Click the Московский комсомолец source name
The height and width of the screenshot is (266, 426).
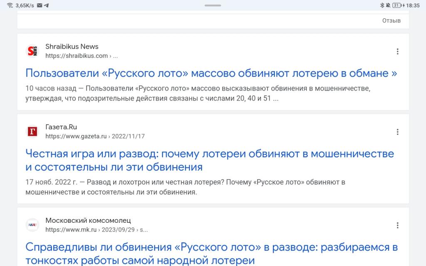click(88, 220)
